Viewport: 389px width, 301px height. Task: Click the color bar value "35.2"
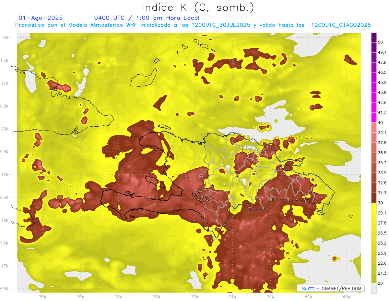click(x=382, y=163)
